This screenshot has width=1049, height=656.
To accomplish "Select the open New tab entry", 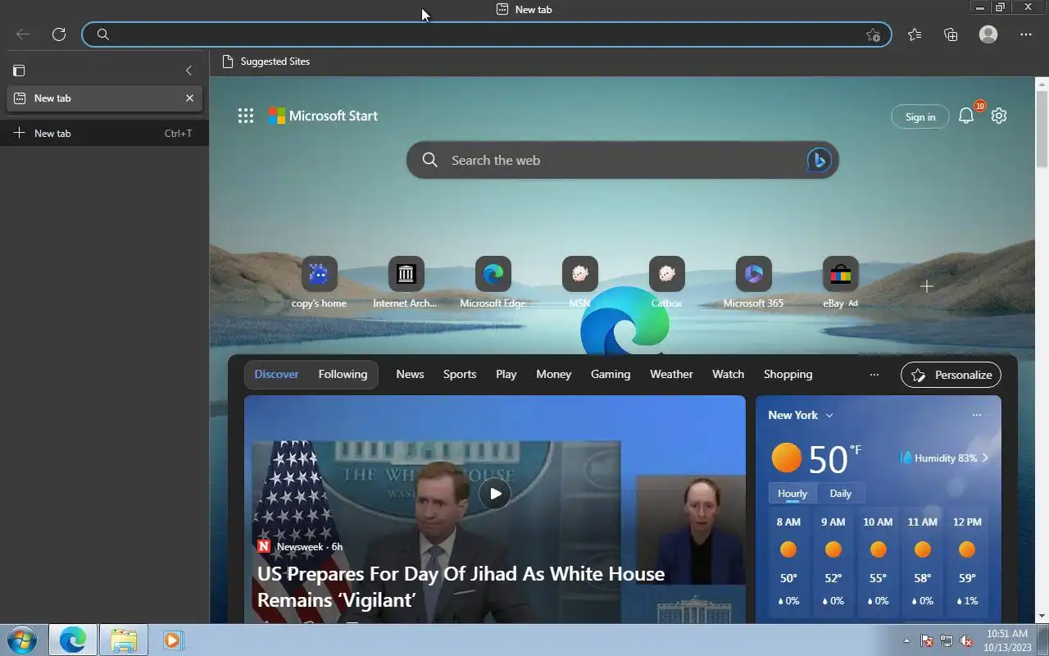I will tap(104, 98).
